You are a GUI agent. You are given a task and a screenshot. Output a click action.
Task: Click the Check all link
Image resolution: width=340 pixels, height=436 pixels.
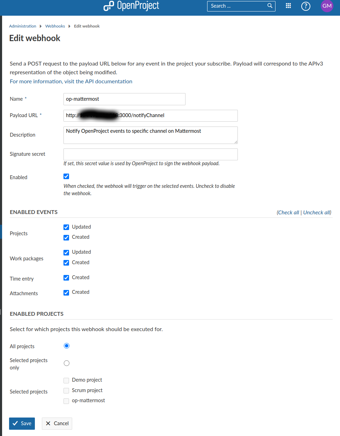pos(288,213)
